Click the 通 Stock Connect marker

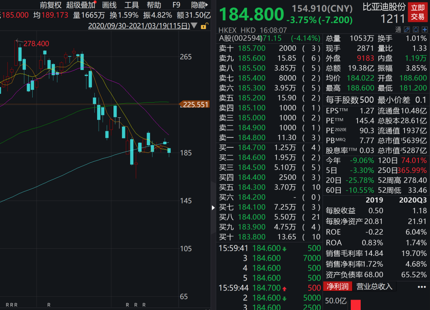click(x=398, y=29)
